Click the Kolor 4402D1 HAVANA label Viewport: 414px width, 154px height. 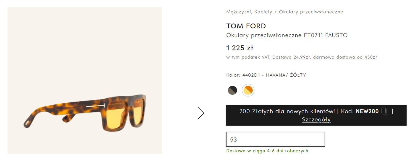(x=266, y=75)
